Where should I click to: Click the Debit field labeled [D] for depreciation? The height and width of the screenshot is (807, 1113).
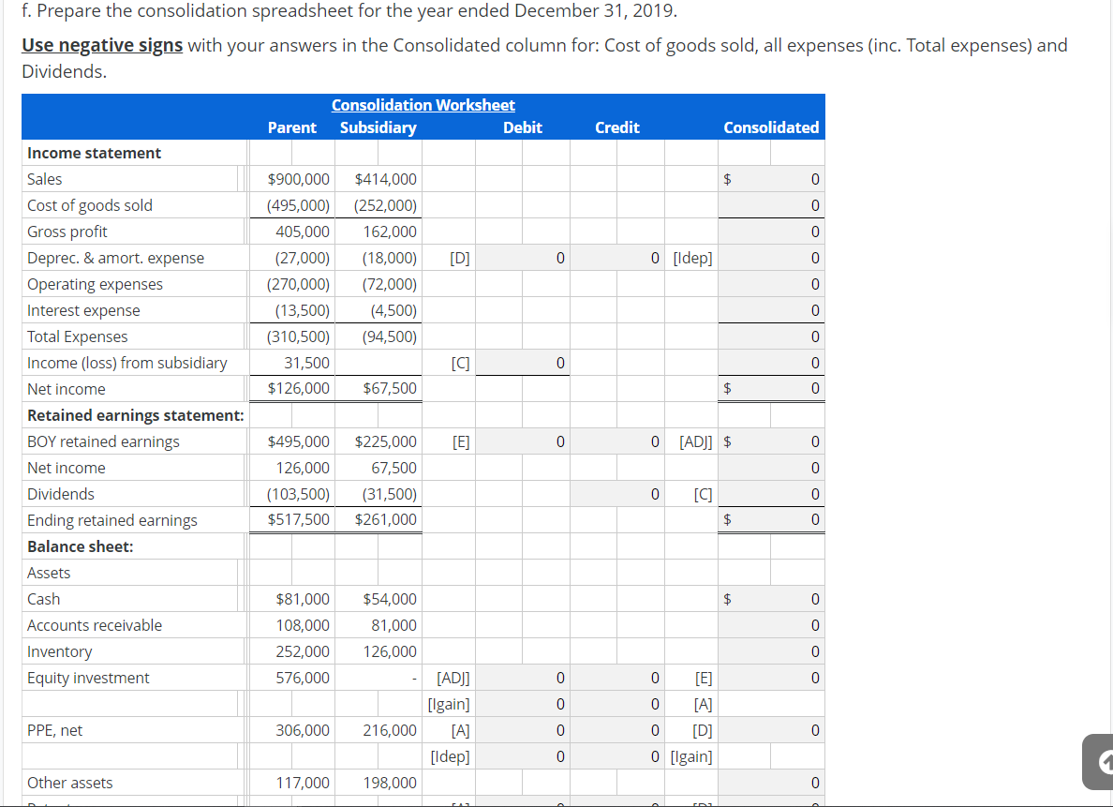coord(522,257)
